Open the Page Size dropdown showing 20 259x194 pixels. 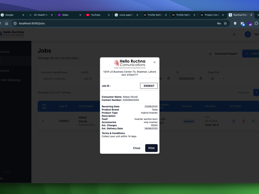(x=218, y=79)
